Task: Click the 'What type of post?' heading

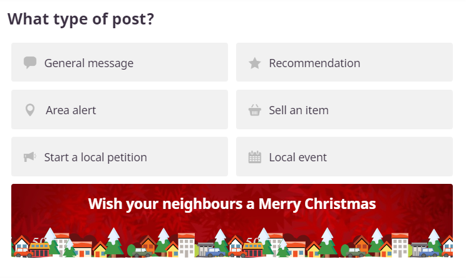Action: click(81, 19)
